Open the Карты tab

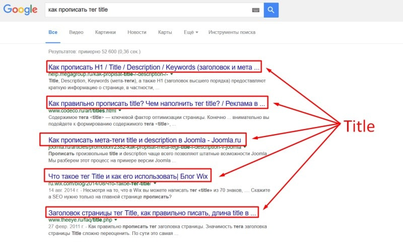click(165, 32)
